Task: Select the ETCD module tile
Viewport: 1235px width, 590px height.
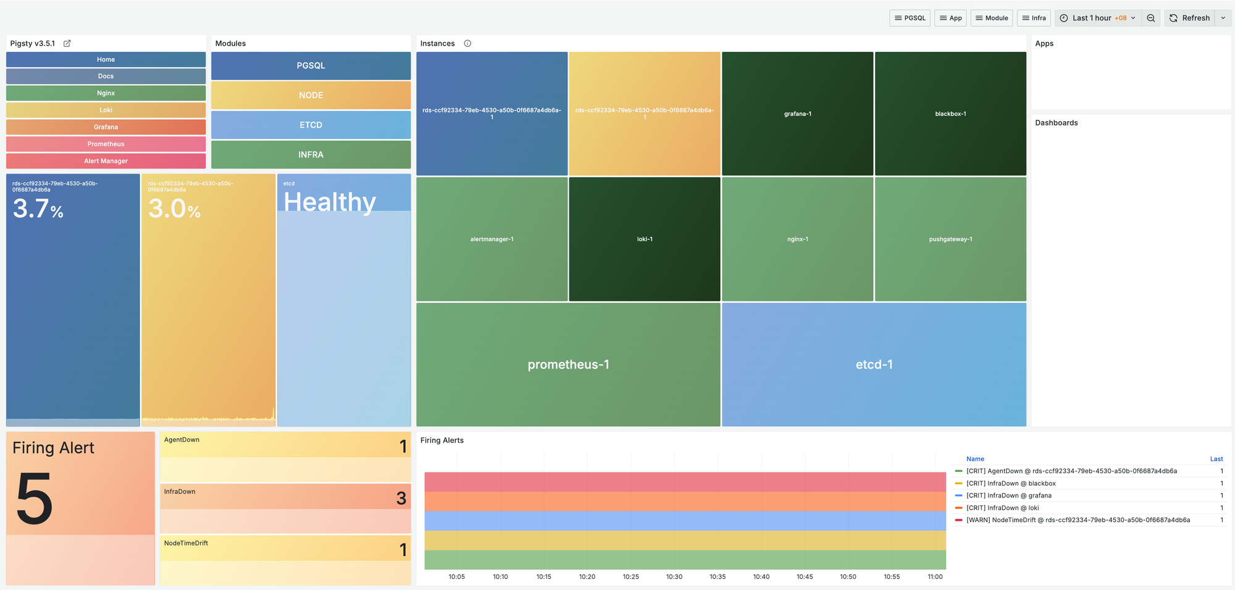Action: coord(311,125)
